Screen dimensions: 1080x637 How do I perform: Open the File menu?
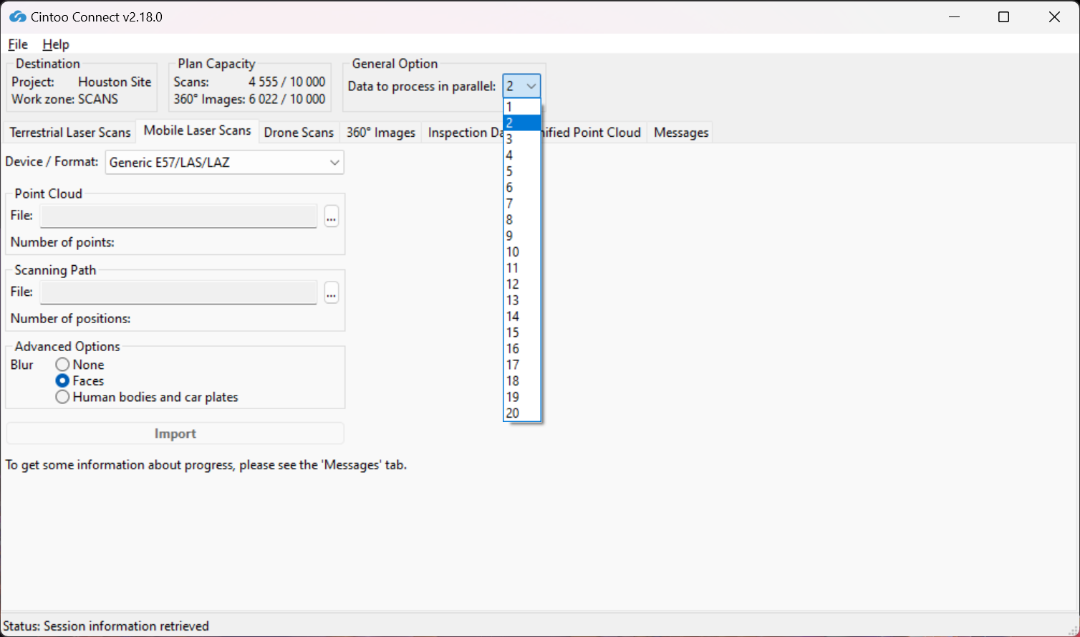point(18,44)
